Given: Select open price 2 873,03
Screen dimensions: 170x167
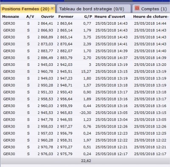Looking at the screenshot, I should click(45, 44).
